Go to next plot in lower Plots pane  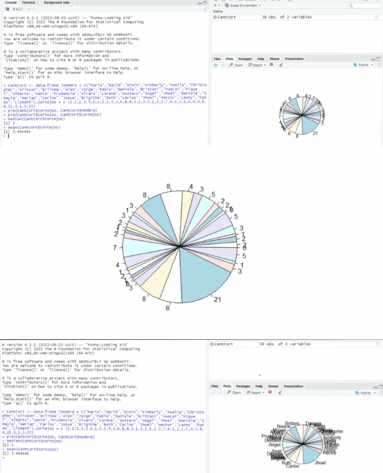(x=220, y=392)
